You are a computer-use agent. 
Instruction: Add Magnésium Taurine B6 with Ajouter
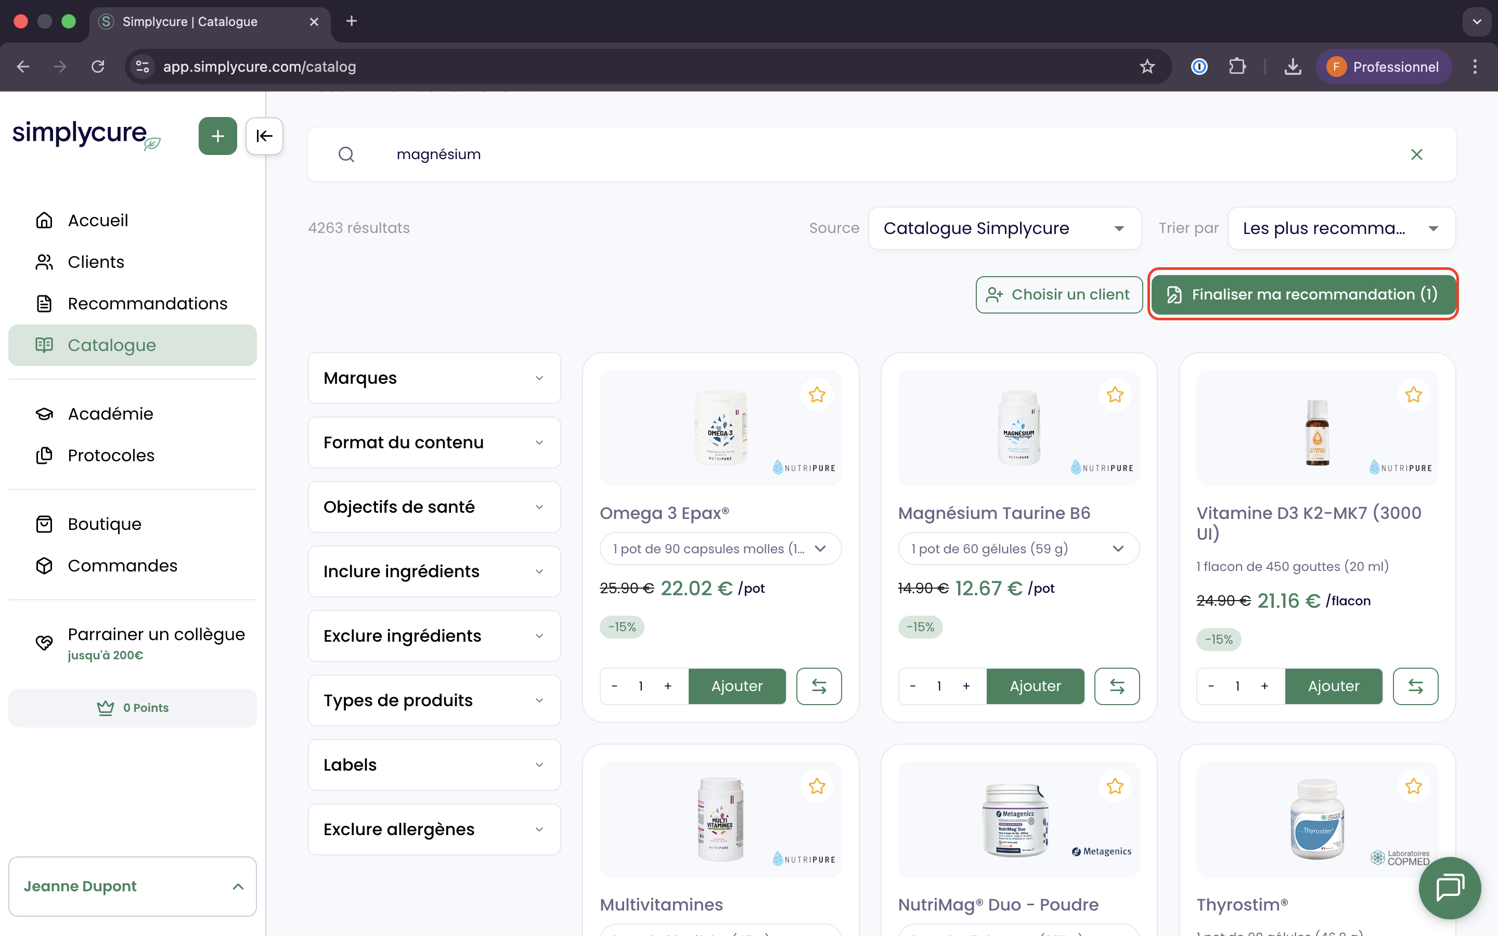tap(1035, 686)
